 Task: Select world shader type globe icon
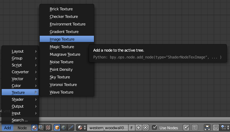(x=64, y=128)
